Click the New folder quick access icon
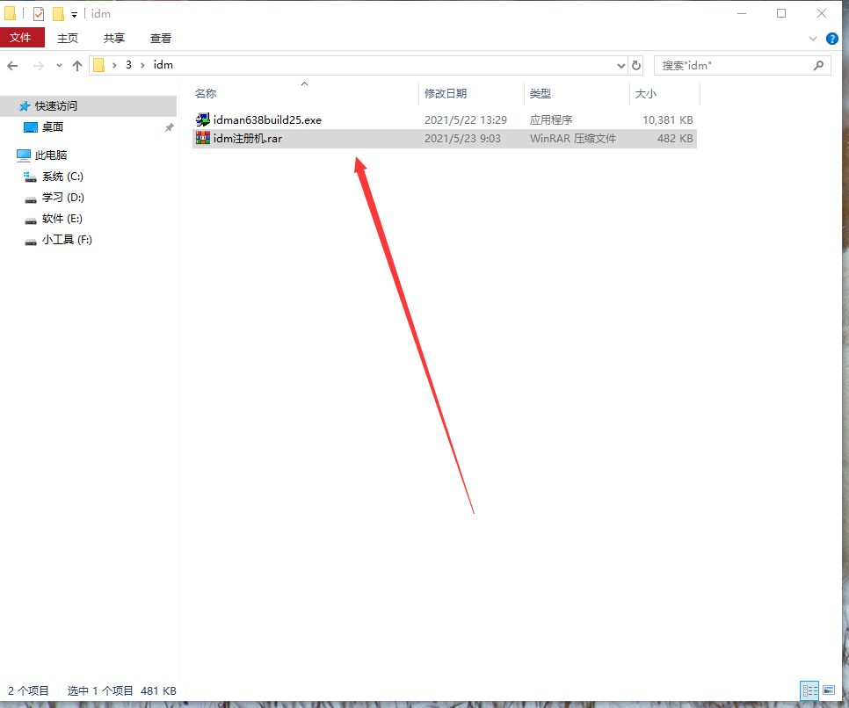Screen dimensions: 849x708 click(59, 13)
